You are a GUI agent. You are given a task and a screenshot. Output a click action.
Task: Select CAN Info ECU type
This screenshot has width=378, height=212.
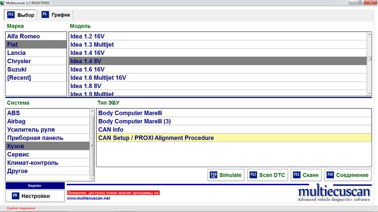234,130
